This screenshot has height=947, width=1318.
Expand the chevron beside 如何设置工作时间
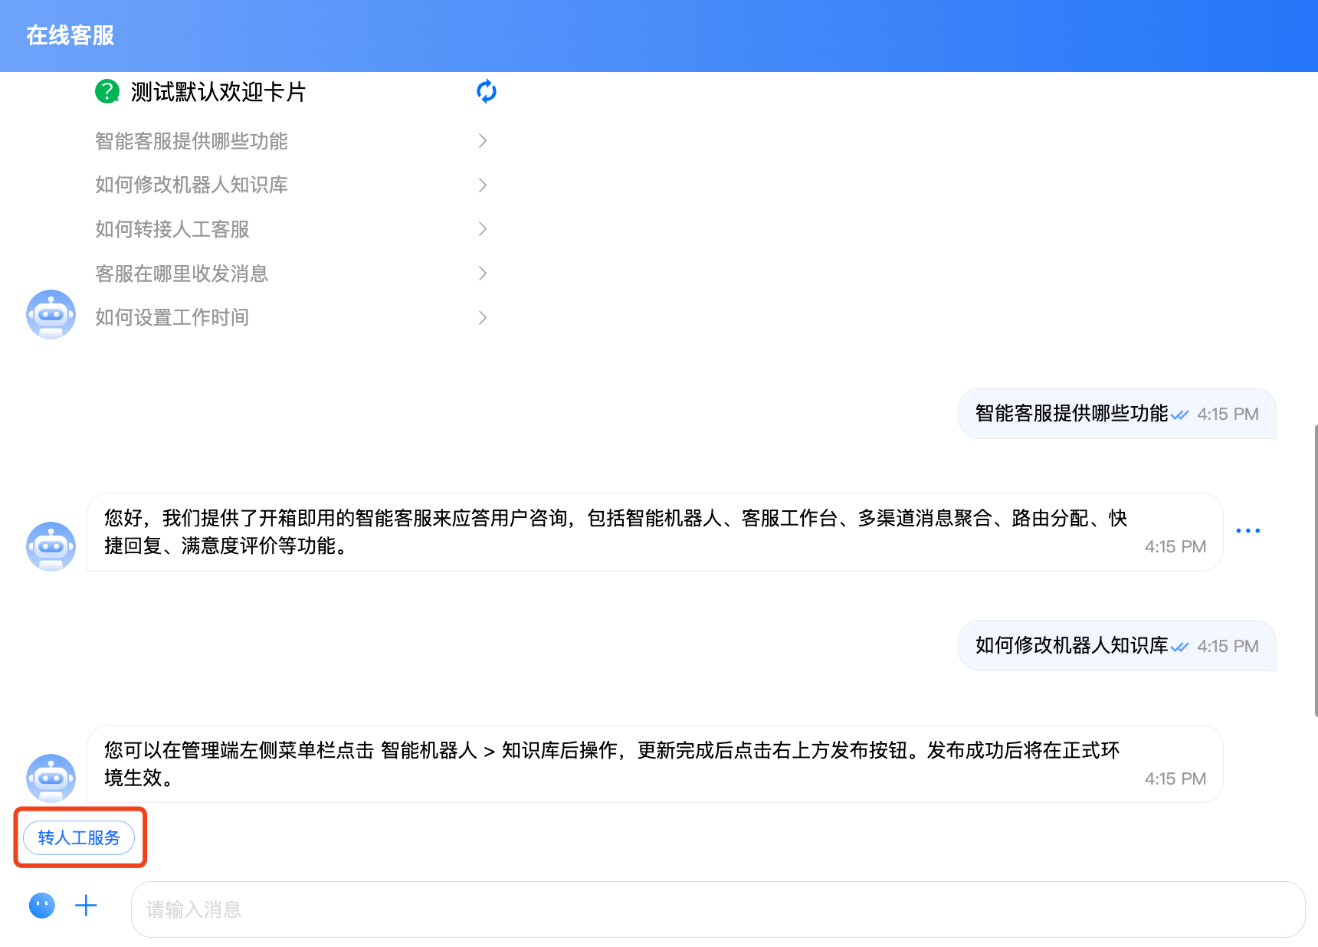point(483,317)
